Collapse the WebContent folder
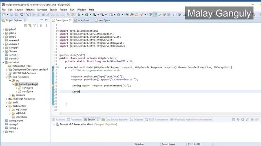261x146 pixels. pos(7,106)
